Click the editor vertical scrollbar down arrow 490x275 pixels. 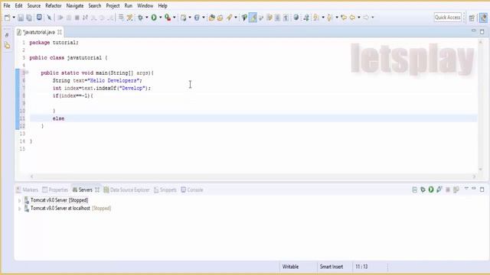481,170
